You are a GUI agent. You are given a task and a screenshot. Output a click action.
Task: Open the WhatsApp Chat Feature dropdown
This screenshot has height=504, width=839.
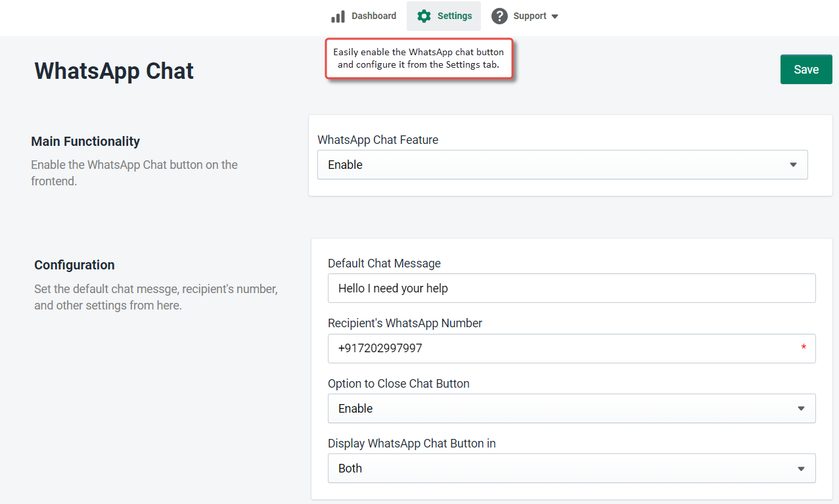point(562,165)
